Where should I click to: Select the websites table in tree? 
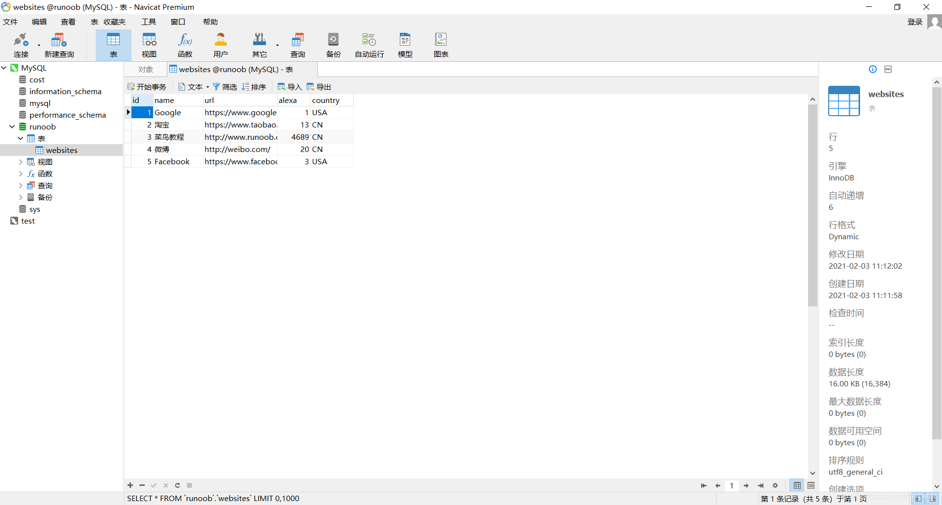[x=61, y=150]
